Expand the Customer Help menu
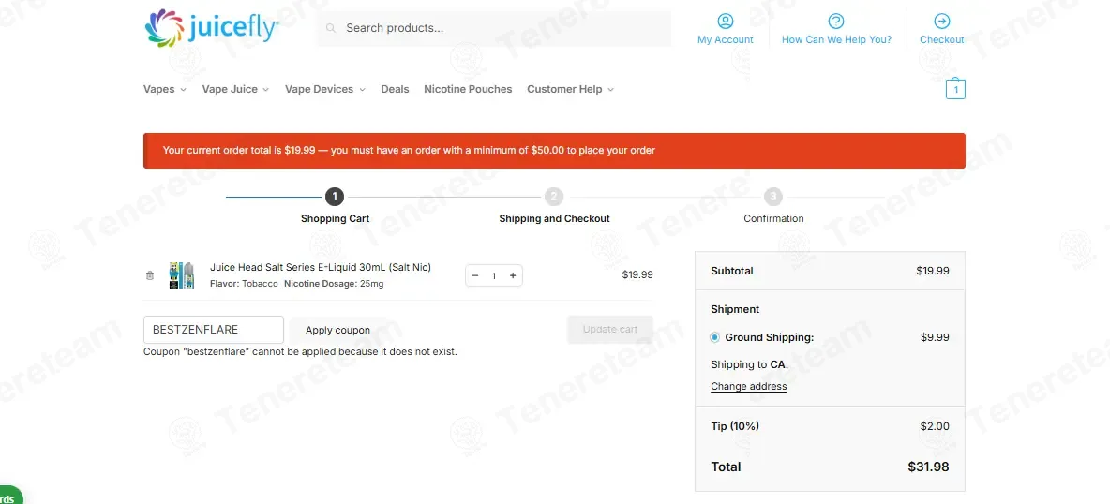The image size is (1110, 504). (x=571, y=89)
